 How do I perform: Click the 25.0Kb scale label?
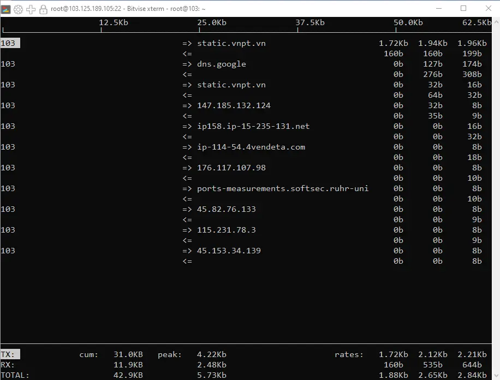point(211,22)
